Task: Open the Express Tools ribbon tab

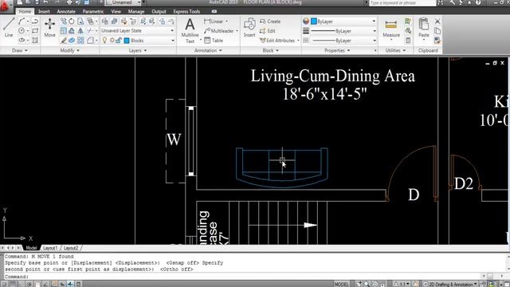Action: (x=186, y=11)
